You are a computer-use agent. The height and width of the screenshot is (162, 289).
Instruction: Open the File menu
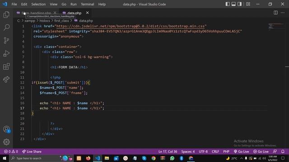click(x=14, y=4)
